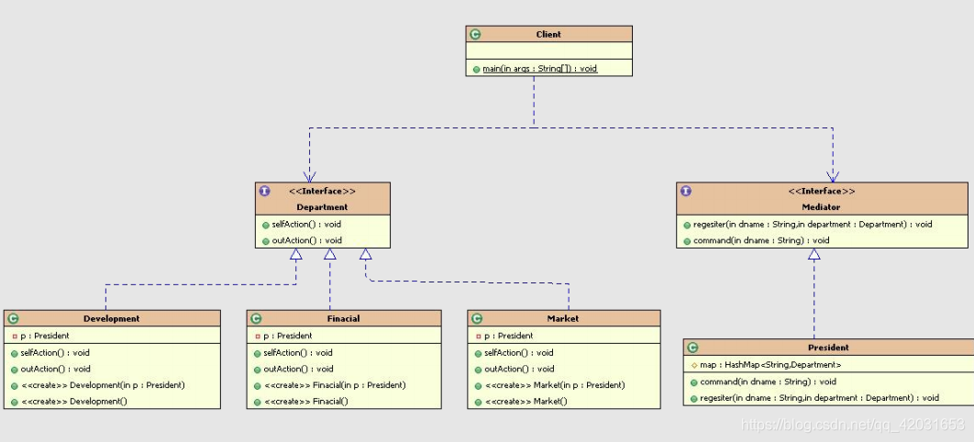The image size is (974, 442).
Task: Select the class icon next to Finacial title
Action: tap(256, 318)
